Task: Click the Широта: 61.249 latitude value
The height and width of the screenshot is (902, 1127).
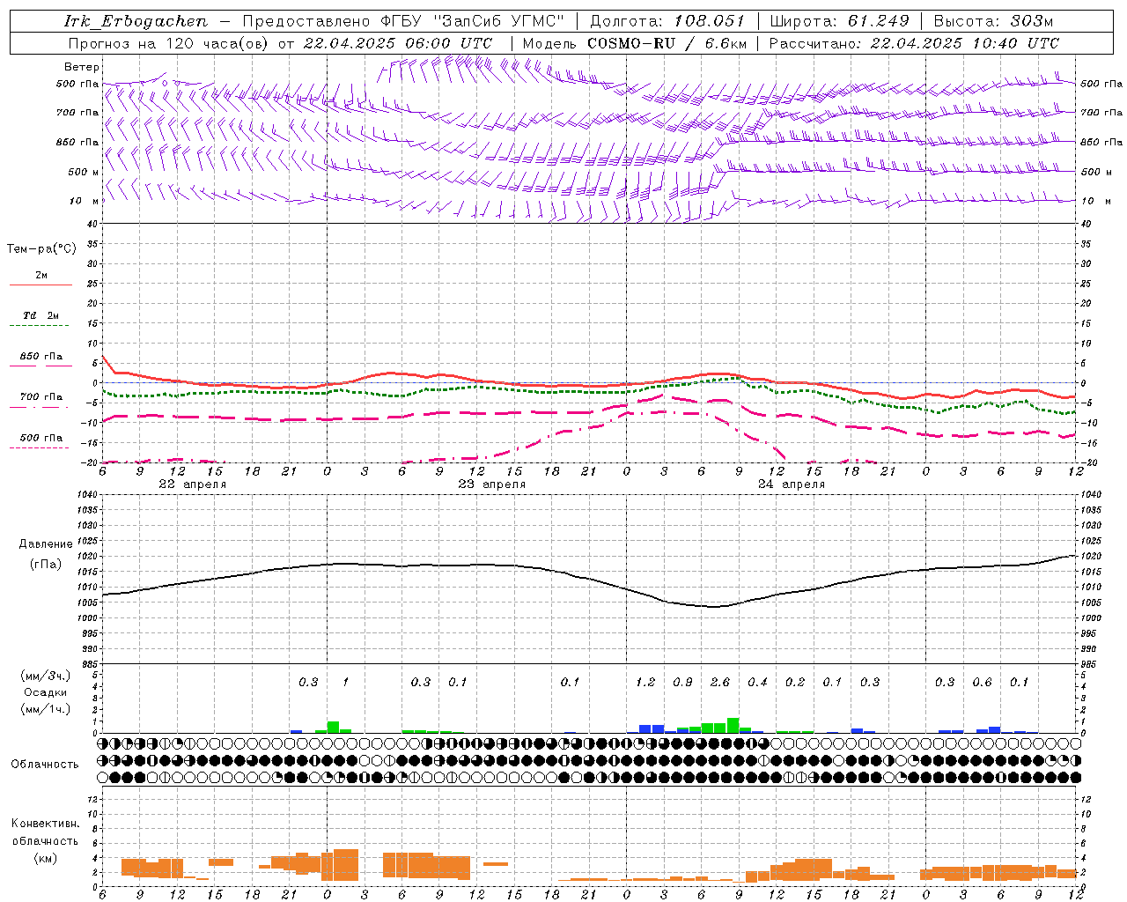Action: click(x=839, y=21)
